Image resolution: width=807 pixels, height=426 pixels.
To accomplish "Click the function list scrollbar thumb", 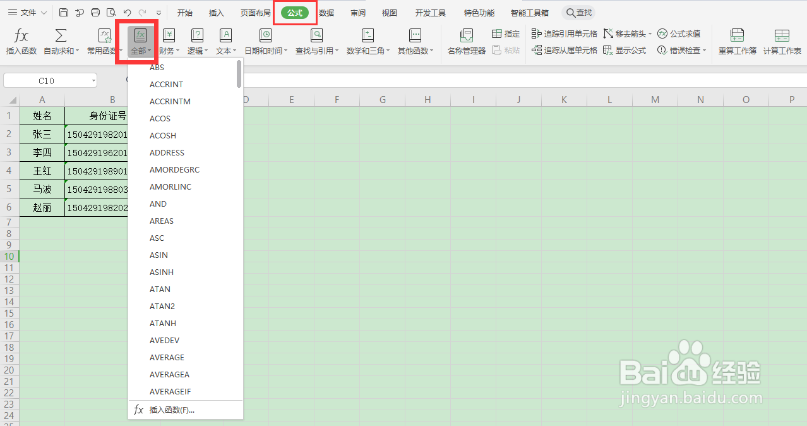I will click(239, 73).
